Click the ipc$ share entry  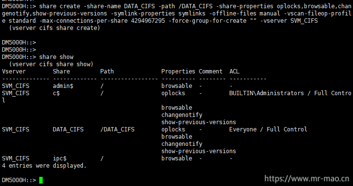(x=60, y=158)
